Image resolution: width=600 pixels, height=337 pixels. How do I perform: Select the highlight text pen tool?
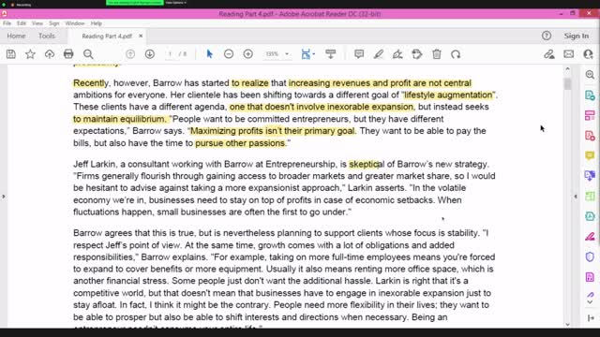379,54
